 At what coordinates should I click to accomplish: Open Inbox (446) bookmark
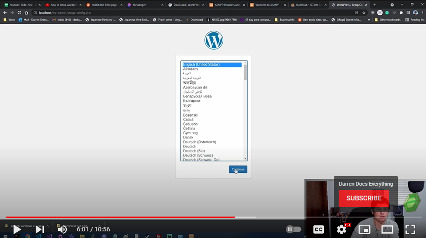coord(67,20)
